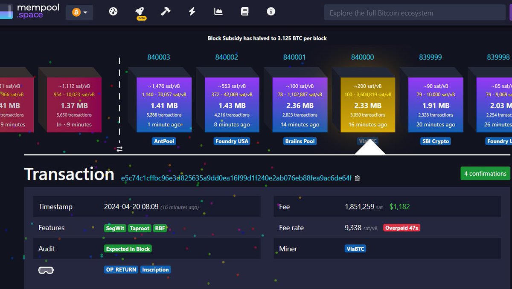Click the fee rate 9,338 sat/vB
The image size is (512, 289).
(x=361, y=228)
